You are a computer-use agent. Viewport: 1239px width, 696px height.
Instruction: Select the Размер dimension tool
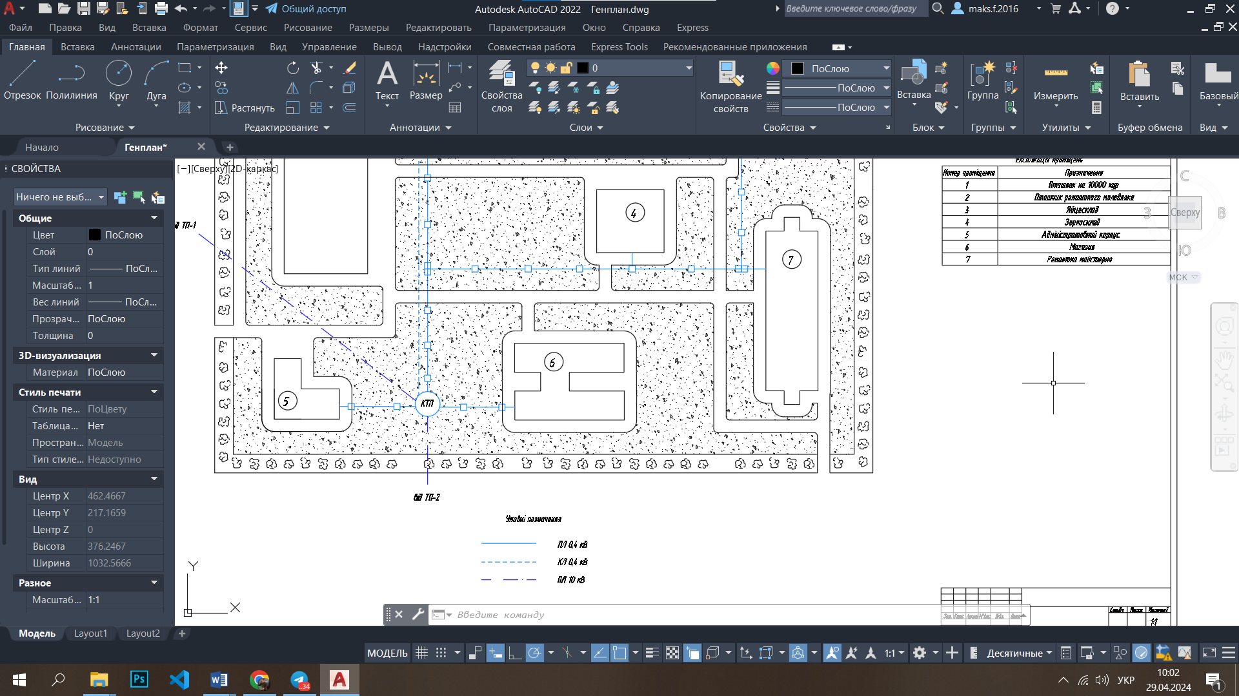426,81
